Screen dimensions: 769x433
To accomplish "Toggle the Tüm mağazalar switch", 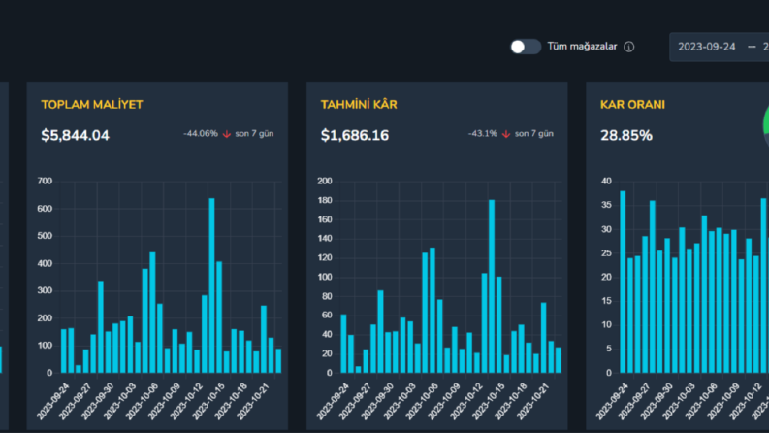I will (526, 47).
